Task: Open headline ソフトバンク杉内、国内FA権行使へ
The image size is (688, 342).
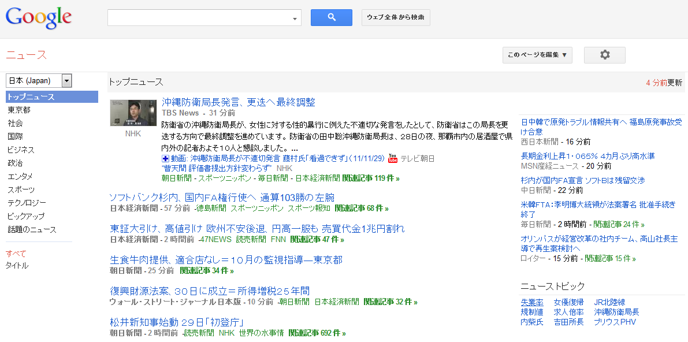Action: click(x=222, y=197)
